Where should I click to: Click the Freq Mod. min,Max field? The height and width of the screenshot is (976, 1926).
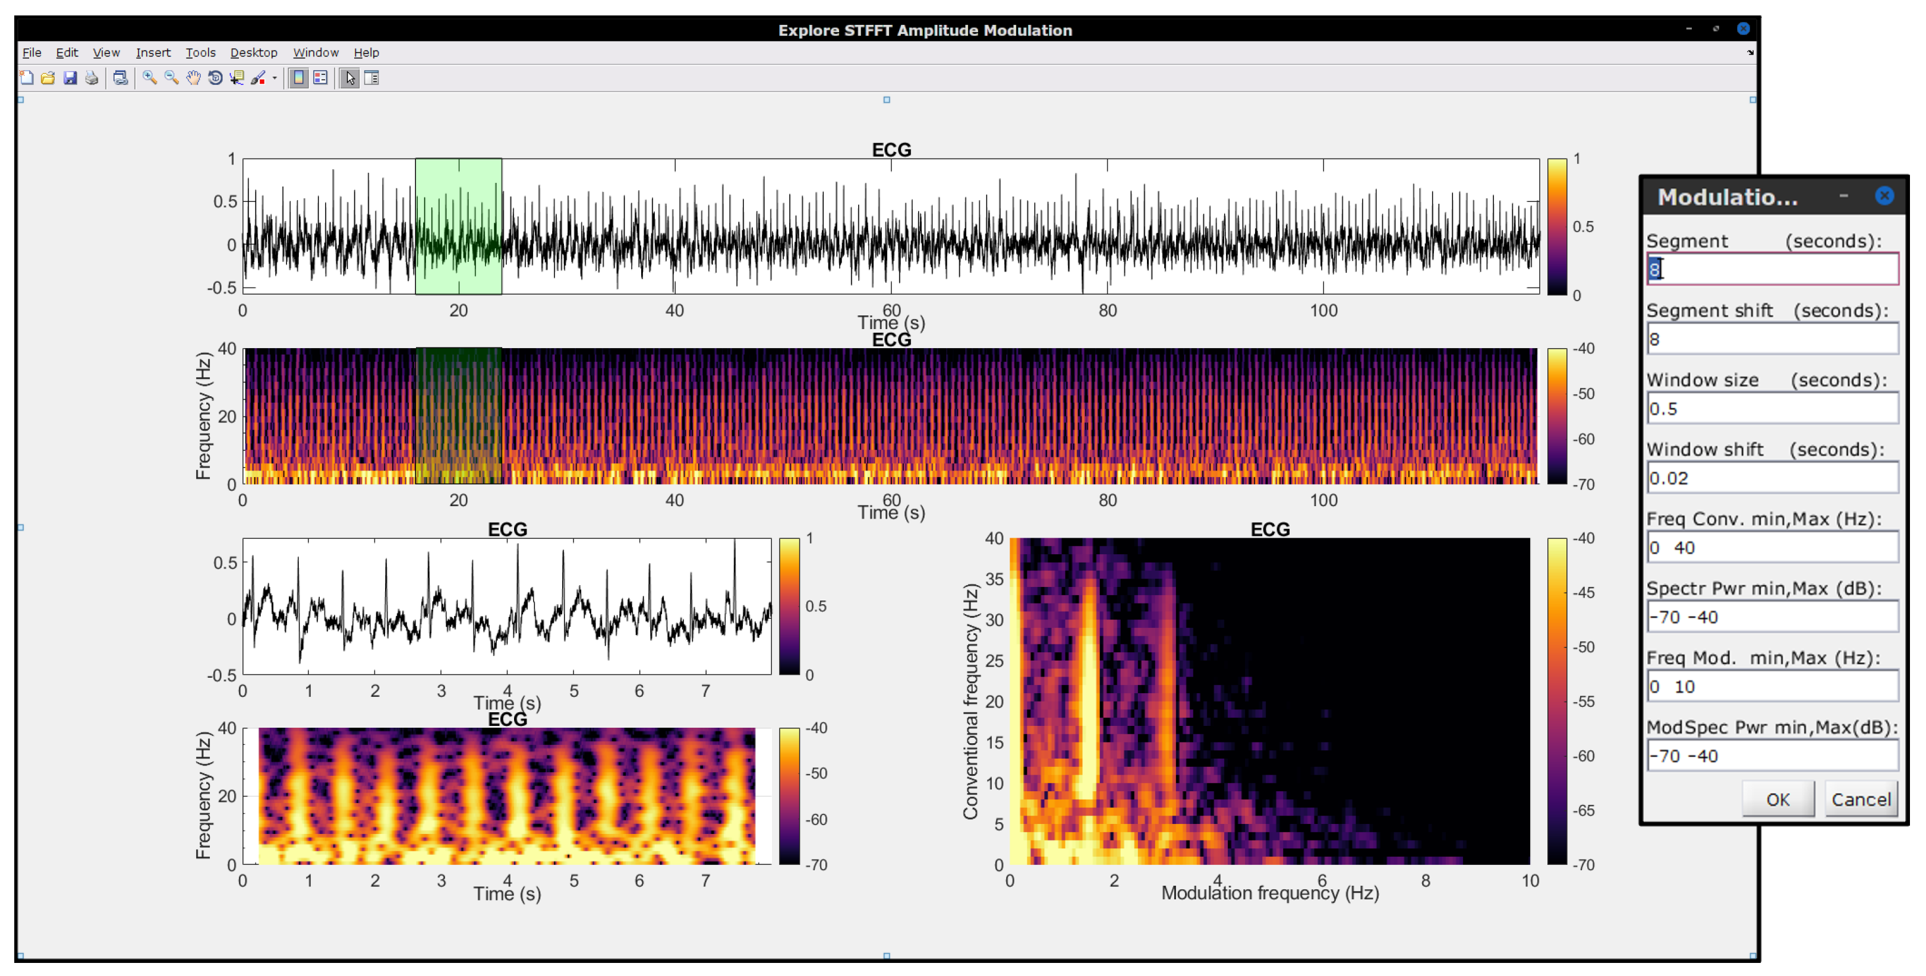pos(1771,686)
